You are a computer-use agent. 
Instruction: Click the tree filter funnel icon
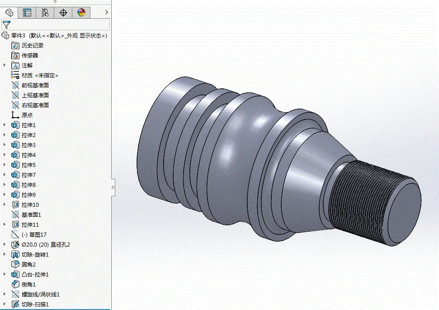[x=6, y=25]
